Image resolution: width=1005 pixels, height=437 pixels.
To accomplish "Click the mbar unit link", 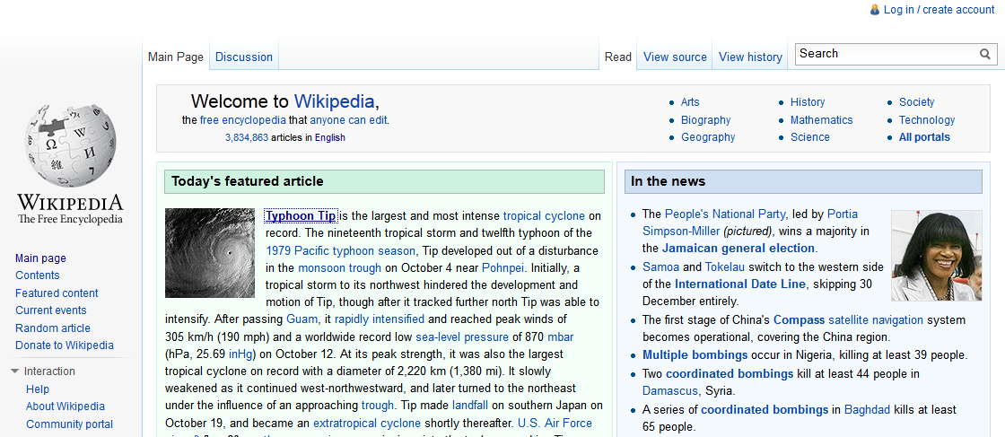I will 561,337.
